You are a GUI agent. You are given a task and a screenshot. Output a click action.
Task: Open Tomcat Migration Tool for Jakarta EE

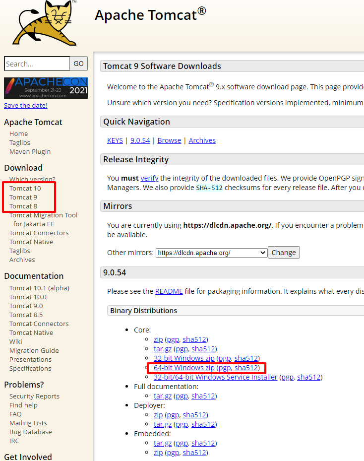click(43, 220)
